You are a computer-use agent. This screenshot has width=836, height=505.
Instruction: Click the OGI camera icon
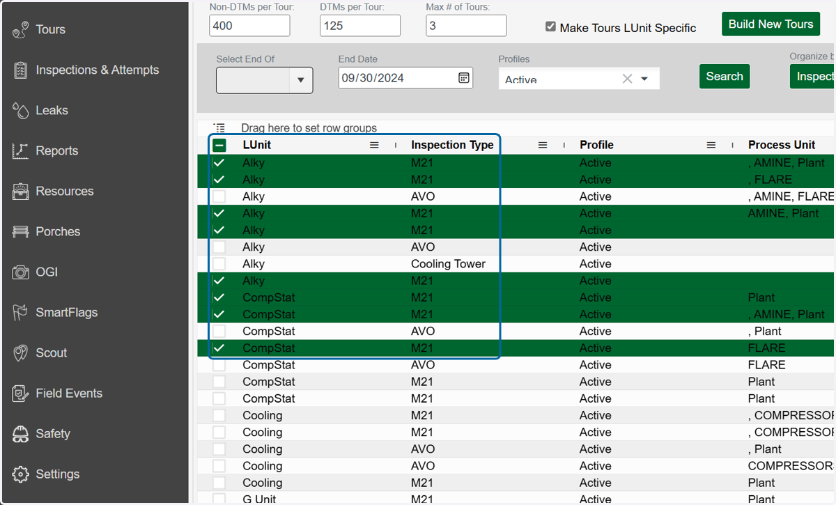click(21, 272)
